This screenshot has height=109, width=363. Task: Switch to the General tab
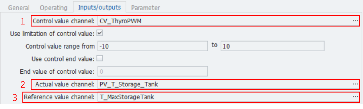[19, 8]
